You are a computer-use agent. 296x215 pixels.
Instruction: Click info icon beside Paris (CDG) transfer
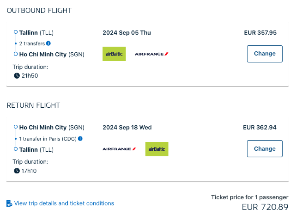click(x=80, y=139)
